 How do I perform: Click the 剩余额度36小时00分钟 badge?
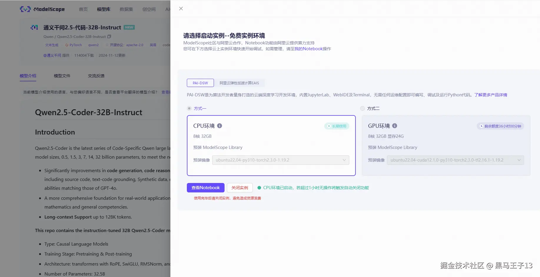click(500, 126)
